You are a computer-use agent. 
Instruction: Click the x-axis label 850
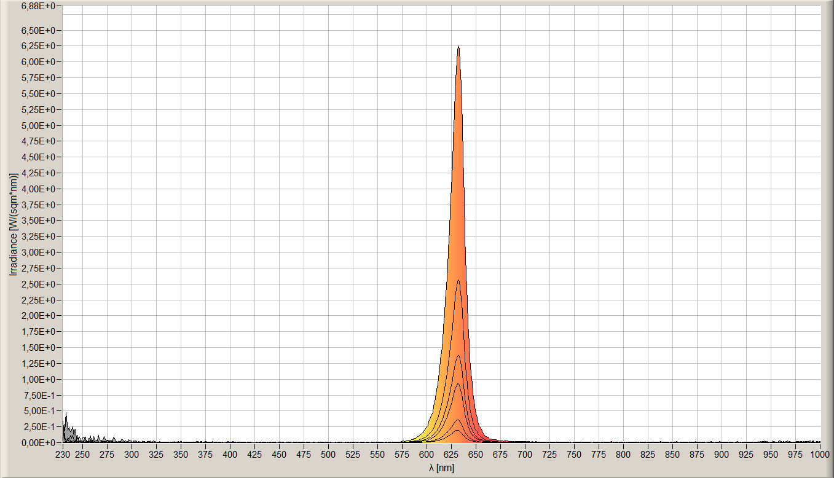click(672, 455)
